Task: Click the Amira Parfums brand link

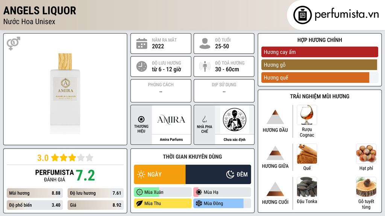Action: (171, 139)
